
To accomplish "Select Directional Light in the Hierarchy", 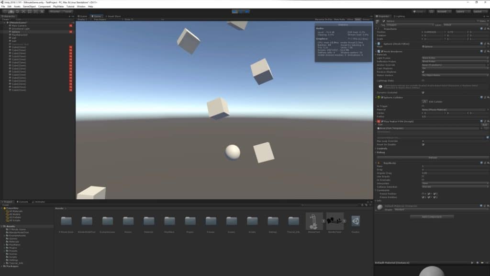I will pos(21,29).
